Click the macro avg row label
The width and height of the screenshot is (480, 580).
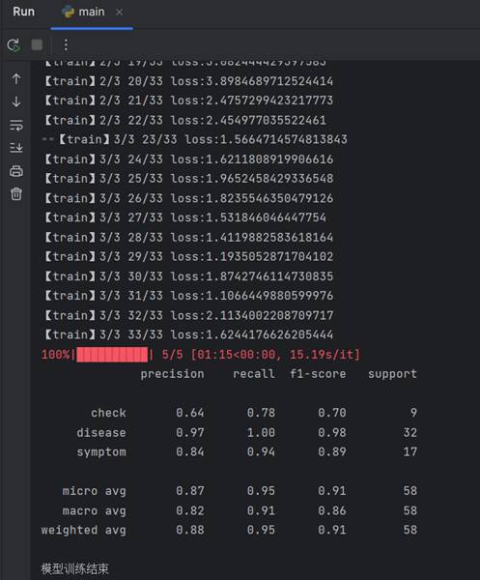(x=94, y=510)
